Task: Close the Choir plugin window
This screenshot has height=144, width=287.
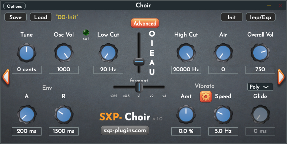Action: 280,6
